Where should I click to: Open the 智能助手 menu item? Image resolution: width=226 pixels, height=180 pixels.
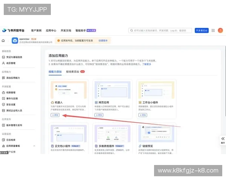81,30
